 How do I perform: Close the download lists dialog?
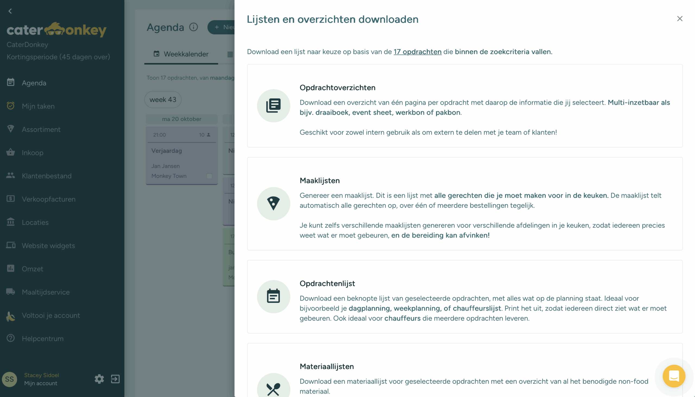680,18
